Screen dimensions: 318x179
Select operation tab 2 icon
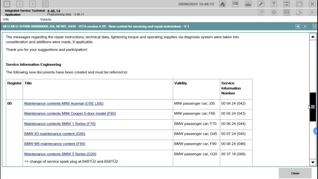pos(19,4)
